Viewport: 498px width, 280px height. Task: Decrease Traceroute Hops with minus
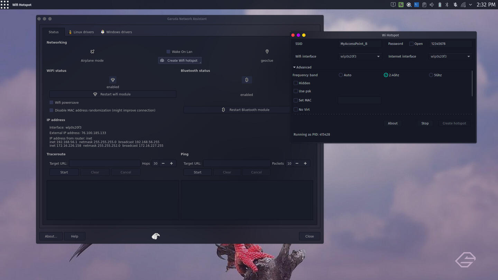pos(163,164)
